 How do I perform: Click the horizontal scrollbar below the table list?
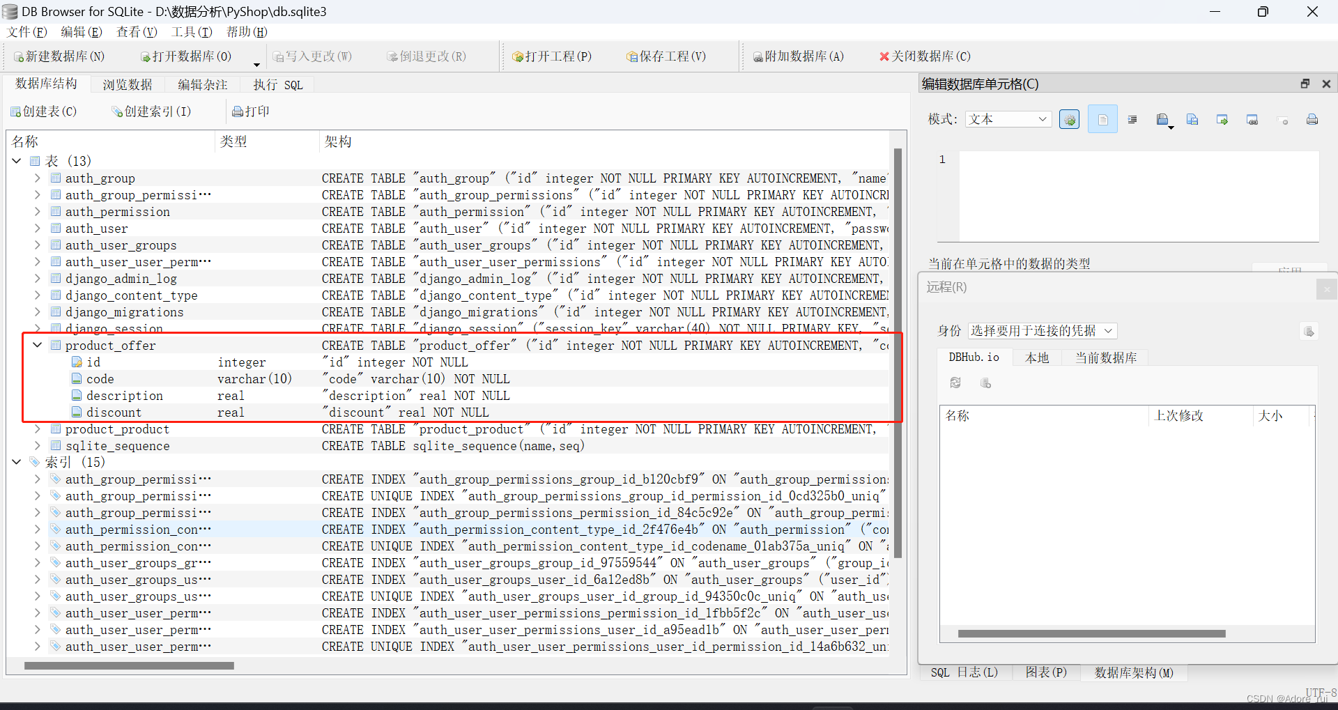[x=129, y=665]
